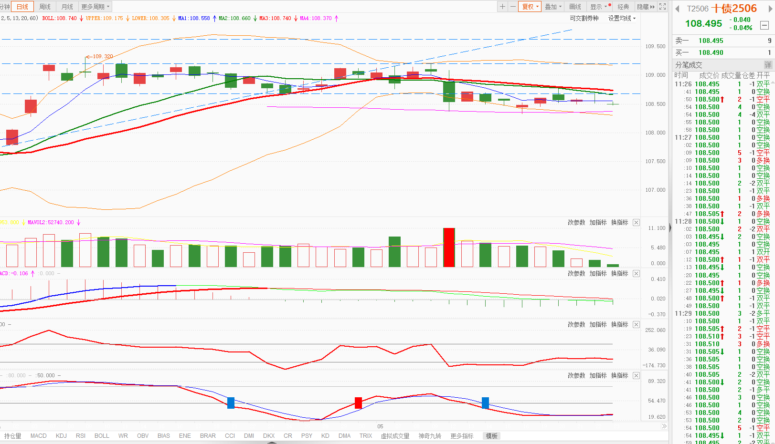This screenshot has width=775, height=444.
Task: Close the volume indicator panel
Action: tap(636, 223)
